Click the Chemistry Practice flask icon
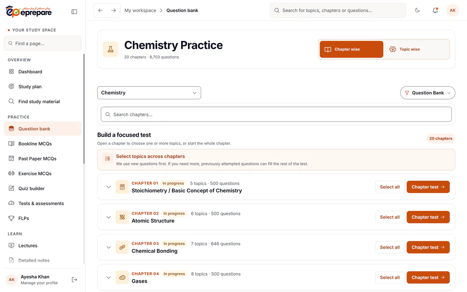Viewport: 467px width, 292px height. click(x=111, y=49)
